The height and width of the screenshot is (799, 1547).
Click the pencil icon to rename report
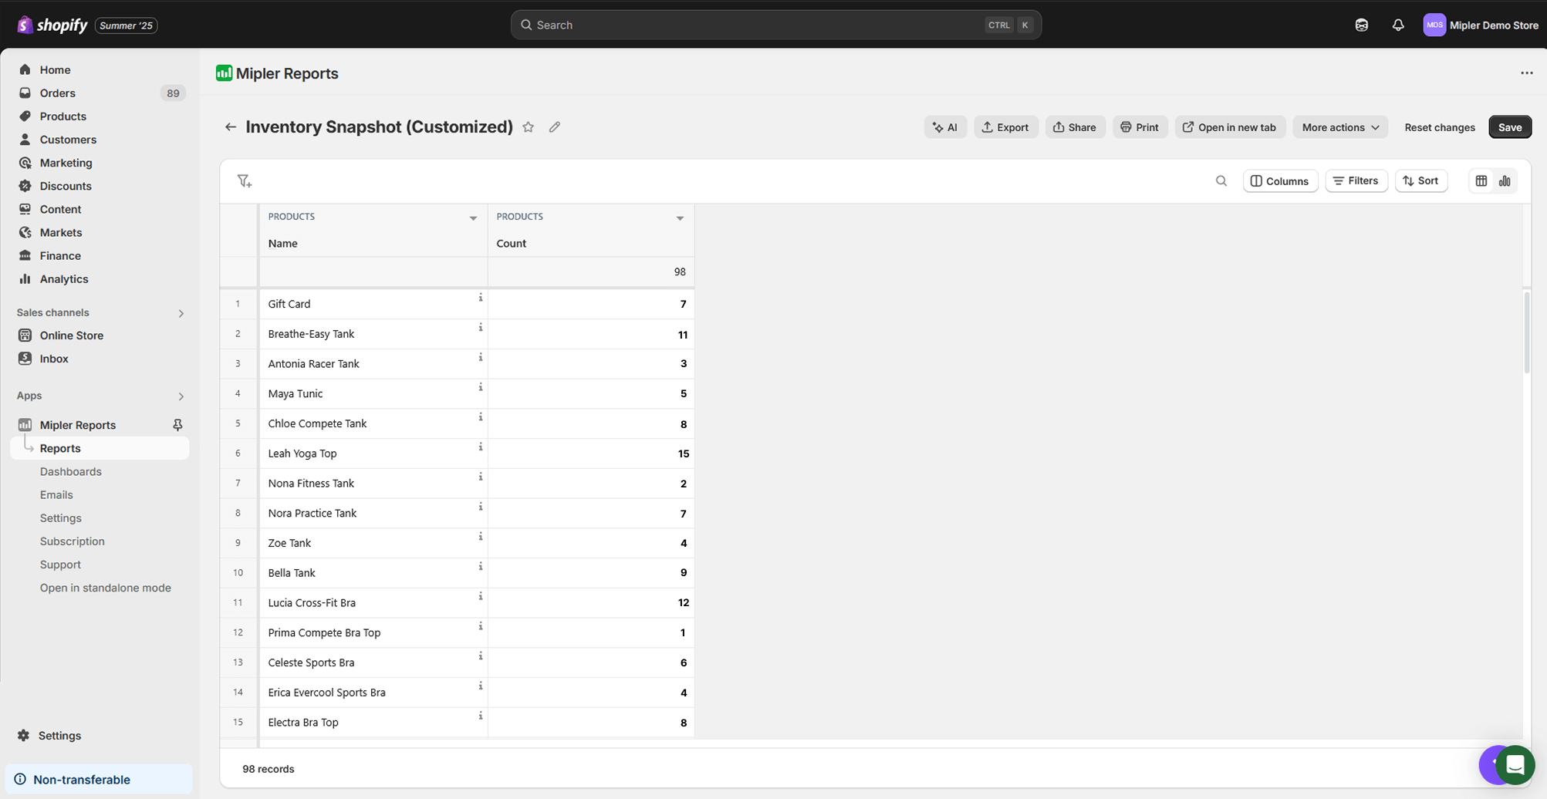555,127
